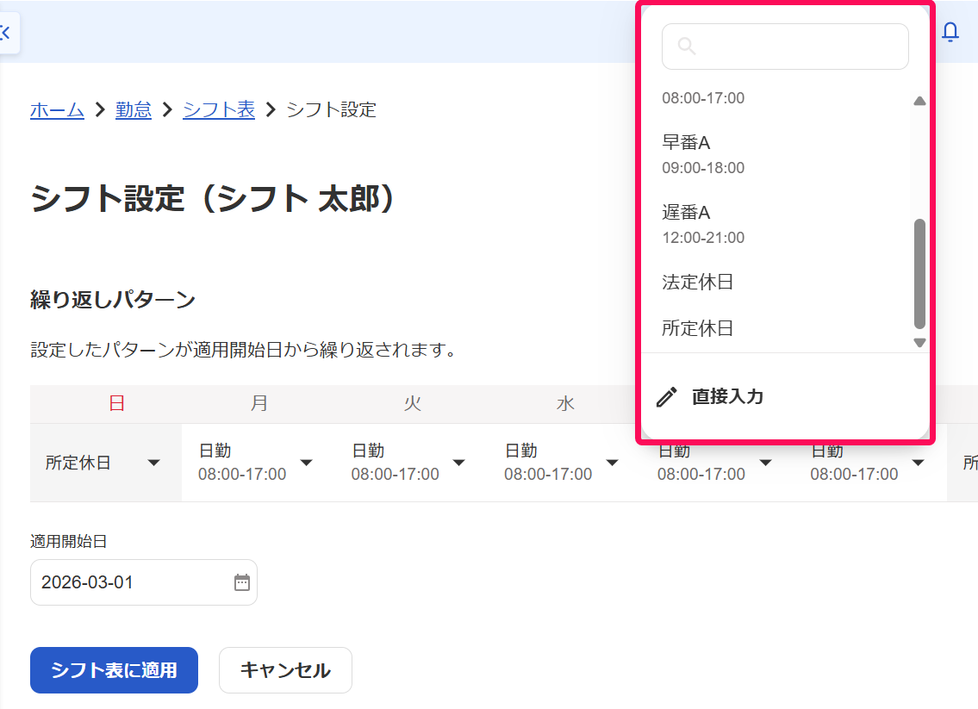Select the 早番A 09:00-18:00 option
Screen dimensions: 978x709
tap(776, 155)
